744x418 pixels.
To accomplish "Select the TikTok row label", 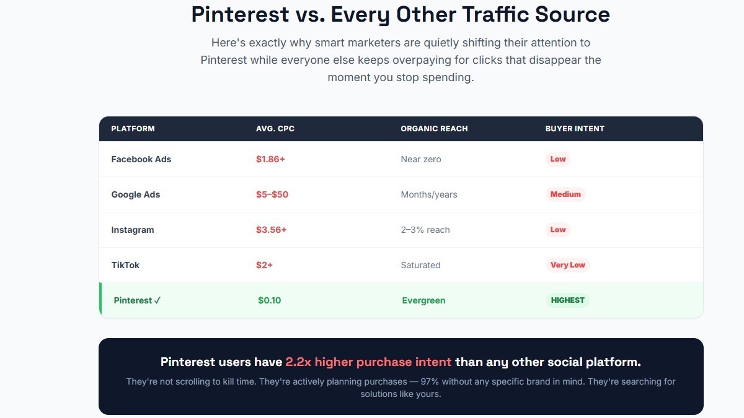I will 125,265.
